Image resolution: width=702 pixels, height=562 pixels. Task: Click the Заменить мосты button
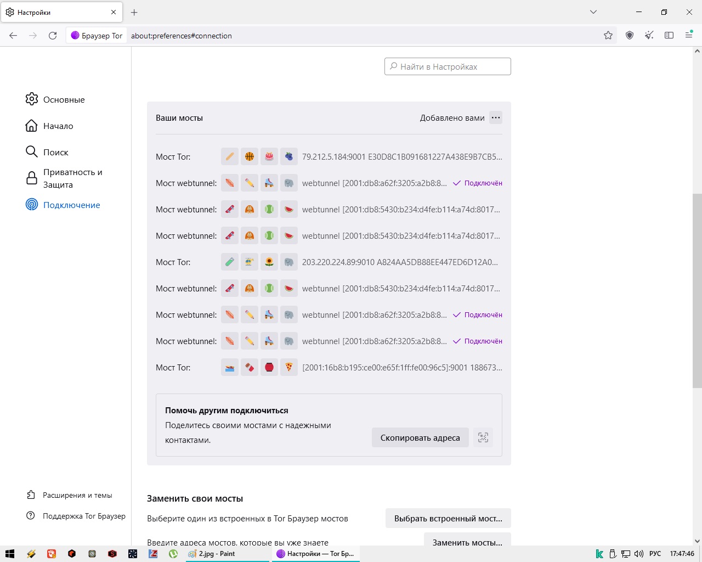(467, 540)
